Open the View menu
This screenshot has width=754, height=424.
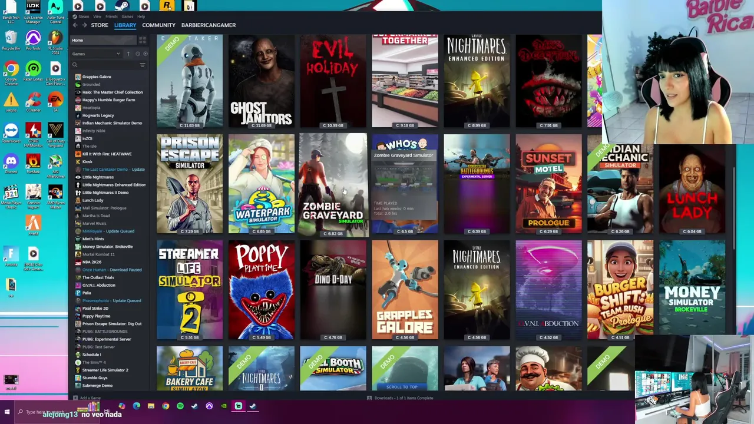click(x=97, y=16)
